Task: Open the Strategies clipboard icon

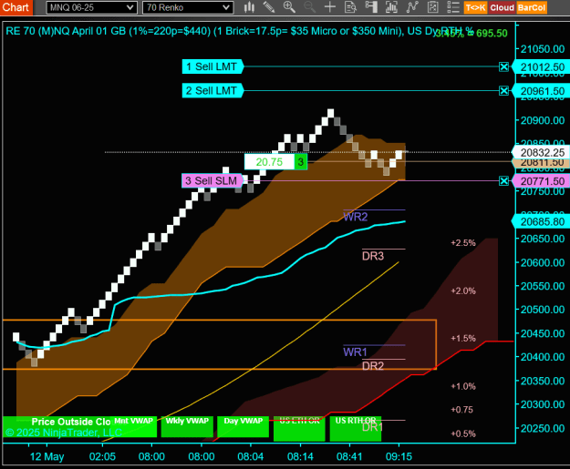Action: coord(432,7)
